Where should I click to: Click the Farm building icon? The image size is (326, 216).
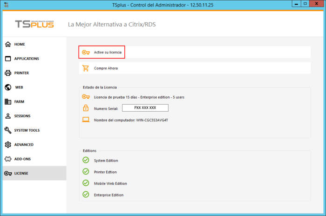click(x=8, y=101)
